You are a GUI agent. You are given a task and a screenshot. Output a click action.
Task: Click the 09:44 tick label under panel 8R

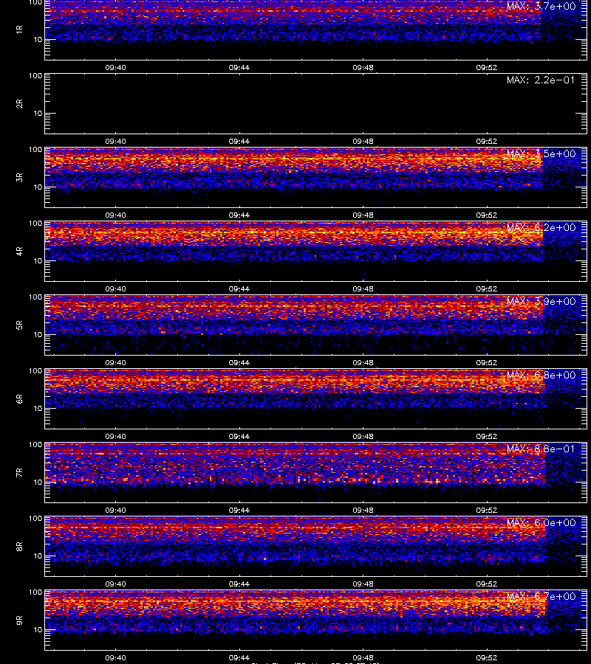239,584
